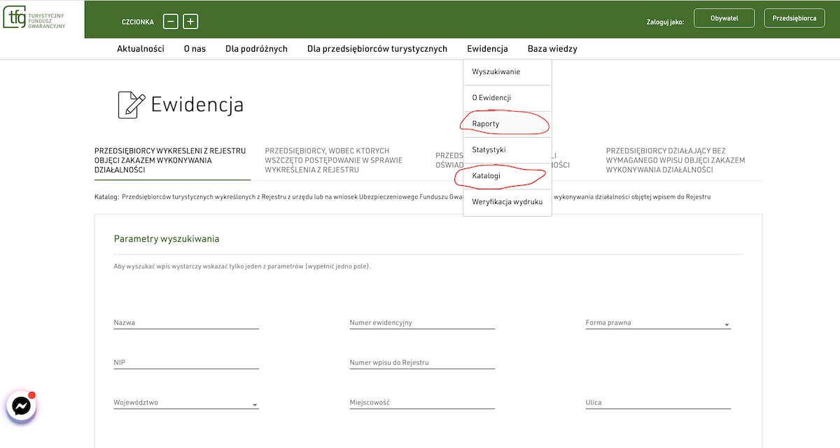
Task: Select the wszczęto postępowanie tab
Action: [327, 160]
